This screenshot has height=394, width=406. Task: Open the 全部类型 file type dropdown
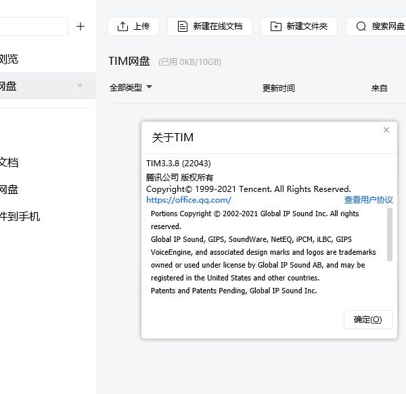pos(131,87)
